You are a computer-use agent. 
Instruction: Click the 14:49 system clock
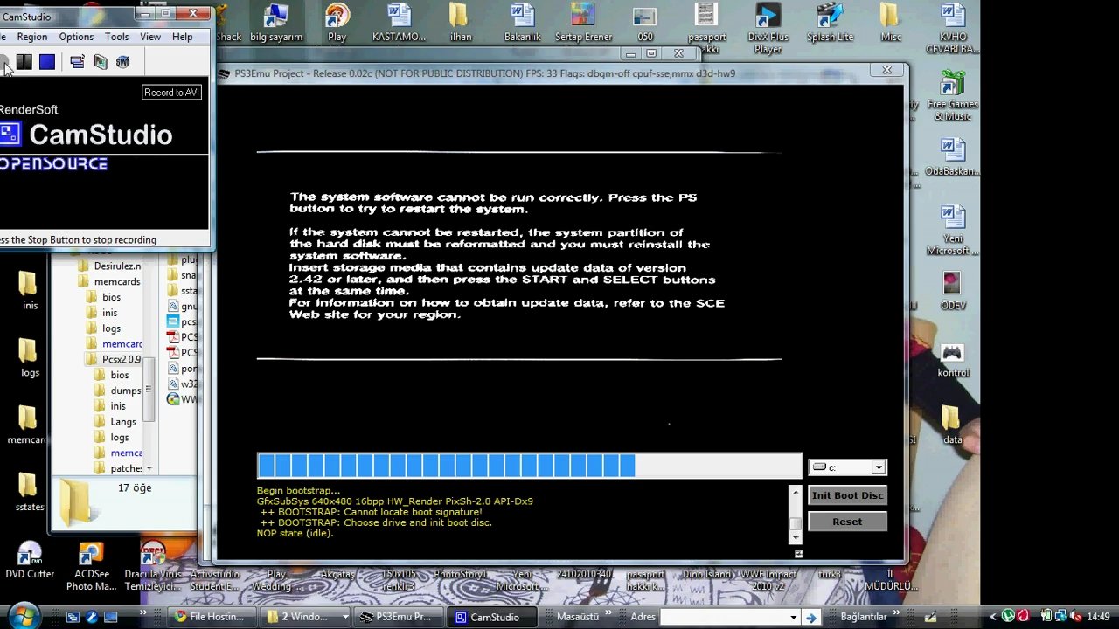click(1098, 617)
